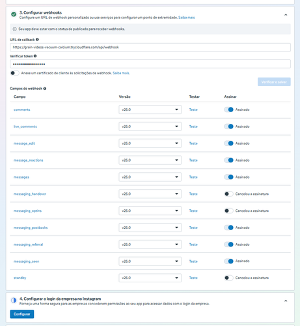Open the standby field link
300x326 pixels.
point(20,278)
